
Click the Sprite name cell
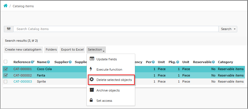[41, 81]
